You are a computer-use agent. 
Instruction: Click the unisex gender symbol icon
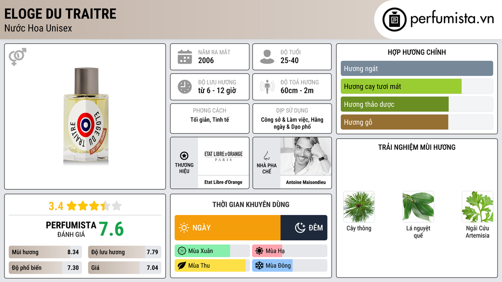18,57
